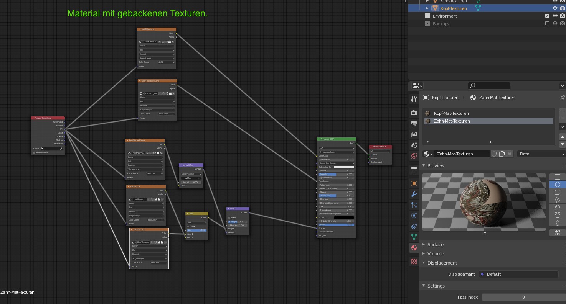Select the cloth shirt preview shape

(558, 215)
